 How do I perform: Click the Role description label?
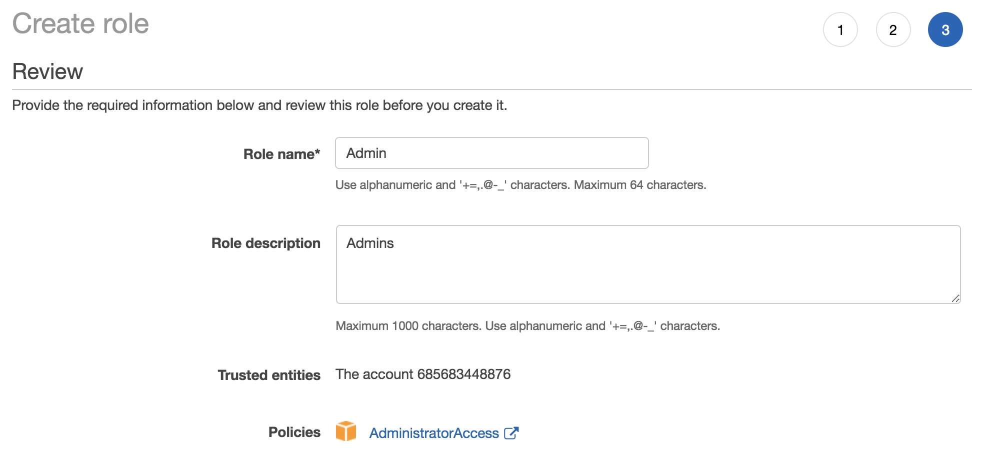tap(265, 243)
